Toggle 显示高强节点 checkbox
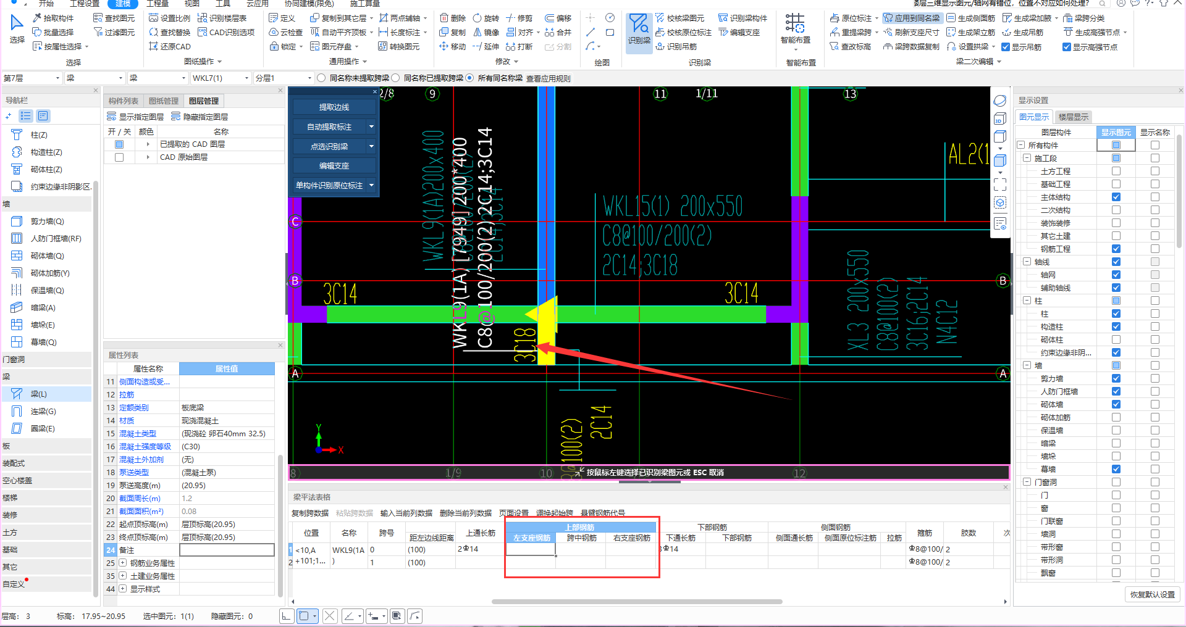Image resolution: width=1186 pixels, height=627 pixels. (1066, 47)
